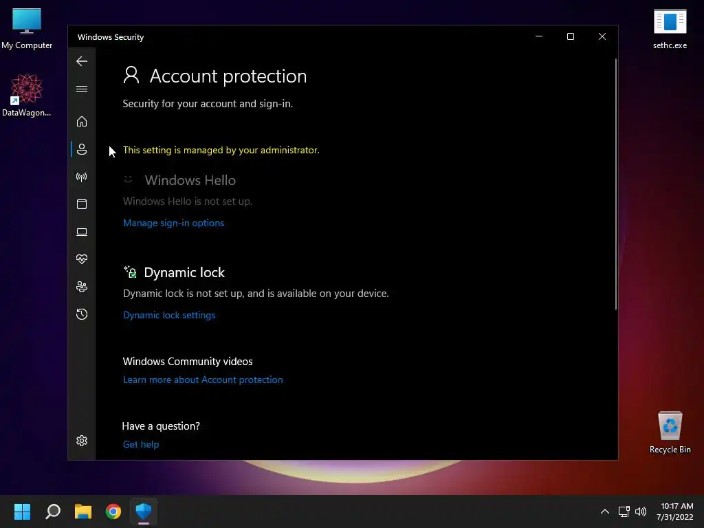Click Windows Security shield taskbar icon

click(x=144, y=511)
